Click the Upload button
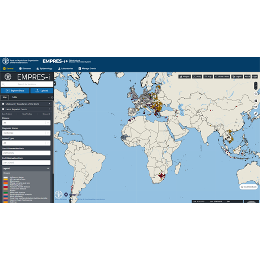The width and height of the screenshot is (260, 260). point(42,90)
